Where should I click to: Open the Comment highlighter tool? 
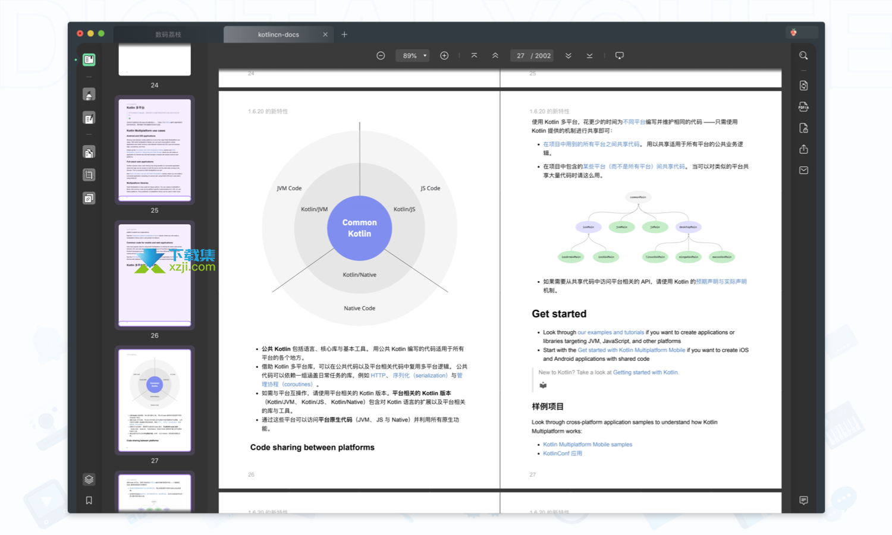89,95
